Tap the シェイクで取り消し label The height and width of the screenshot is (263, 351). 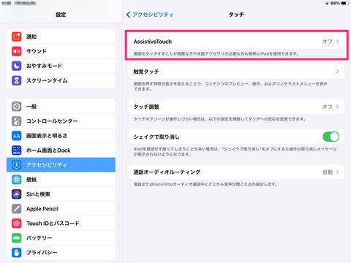156,137
